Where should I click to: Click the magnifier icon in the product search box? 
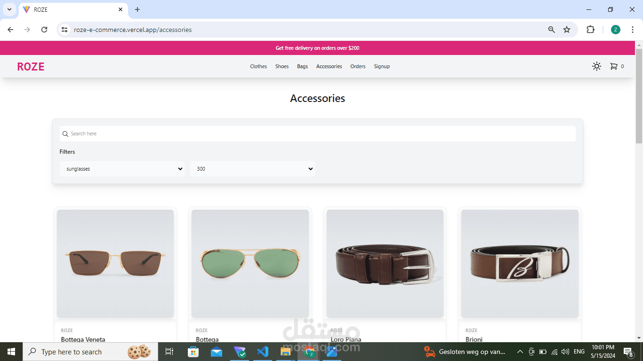(65, 134)
